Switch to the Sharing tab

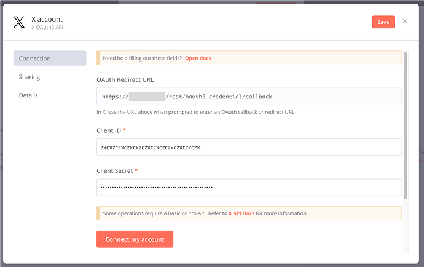(29, 77)
